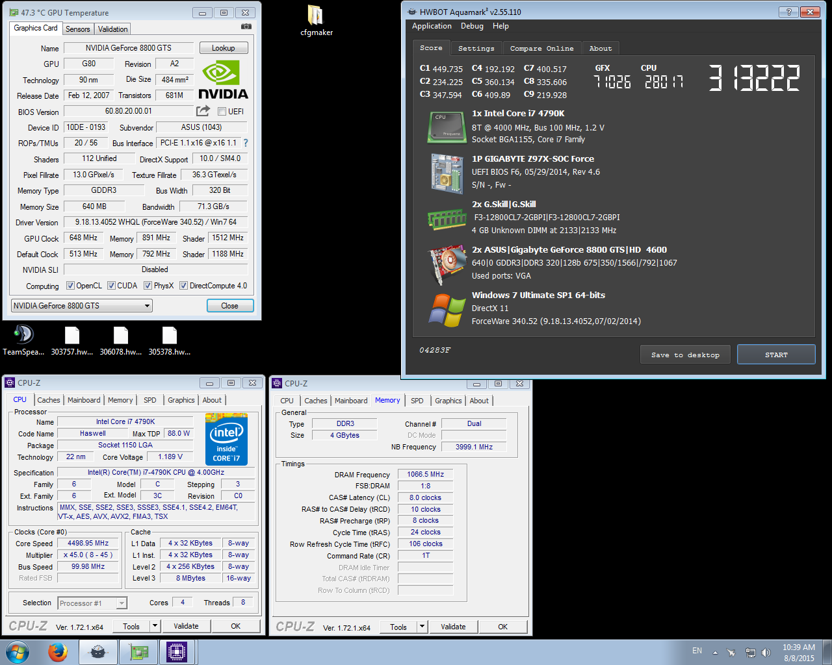Viewport: 832px width, 665px height.
Task: Select the 303757.hw... file icon
Action: [72, 340]
